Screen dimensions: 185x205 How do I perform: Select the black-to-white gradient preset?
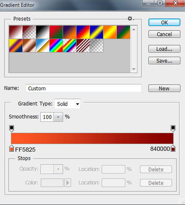point(42,32)
